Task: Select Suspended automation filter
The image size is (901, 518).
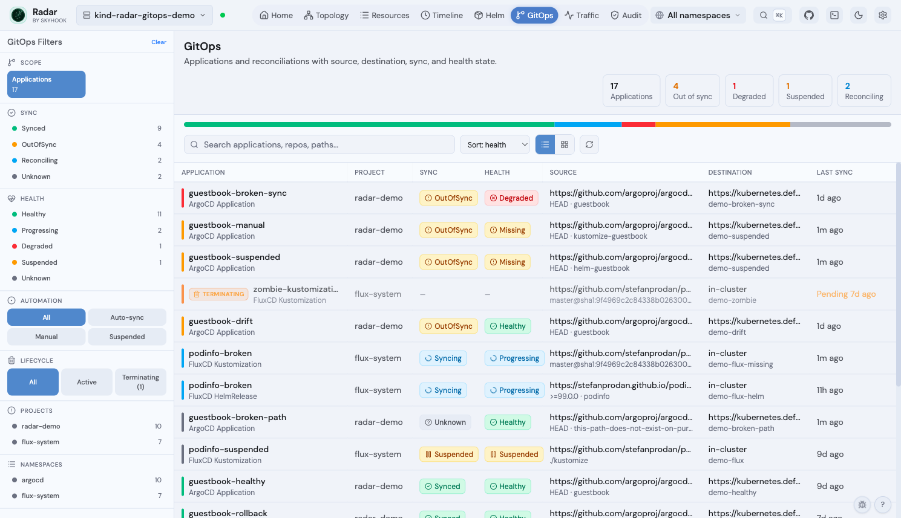Action: pos(127,337)
